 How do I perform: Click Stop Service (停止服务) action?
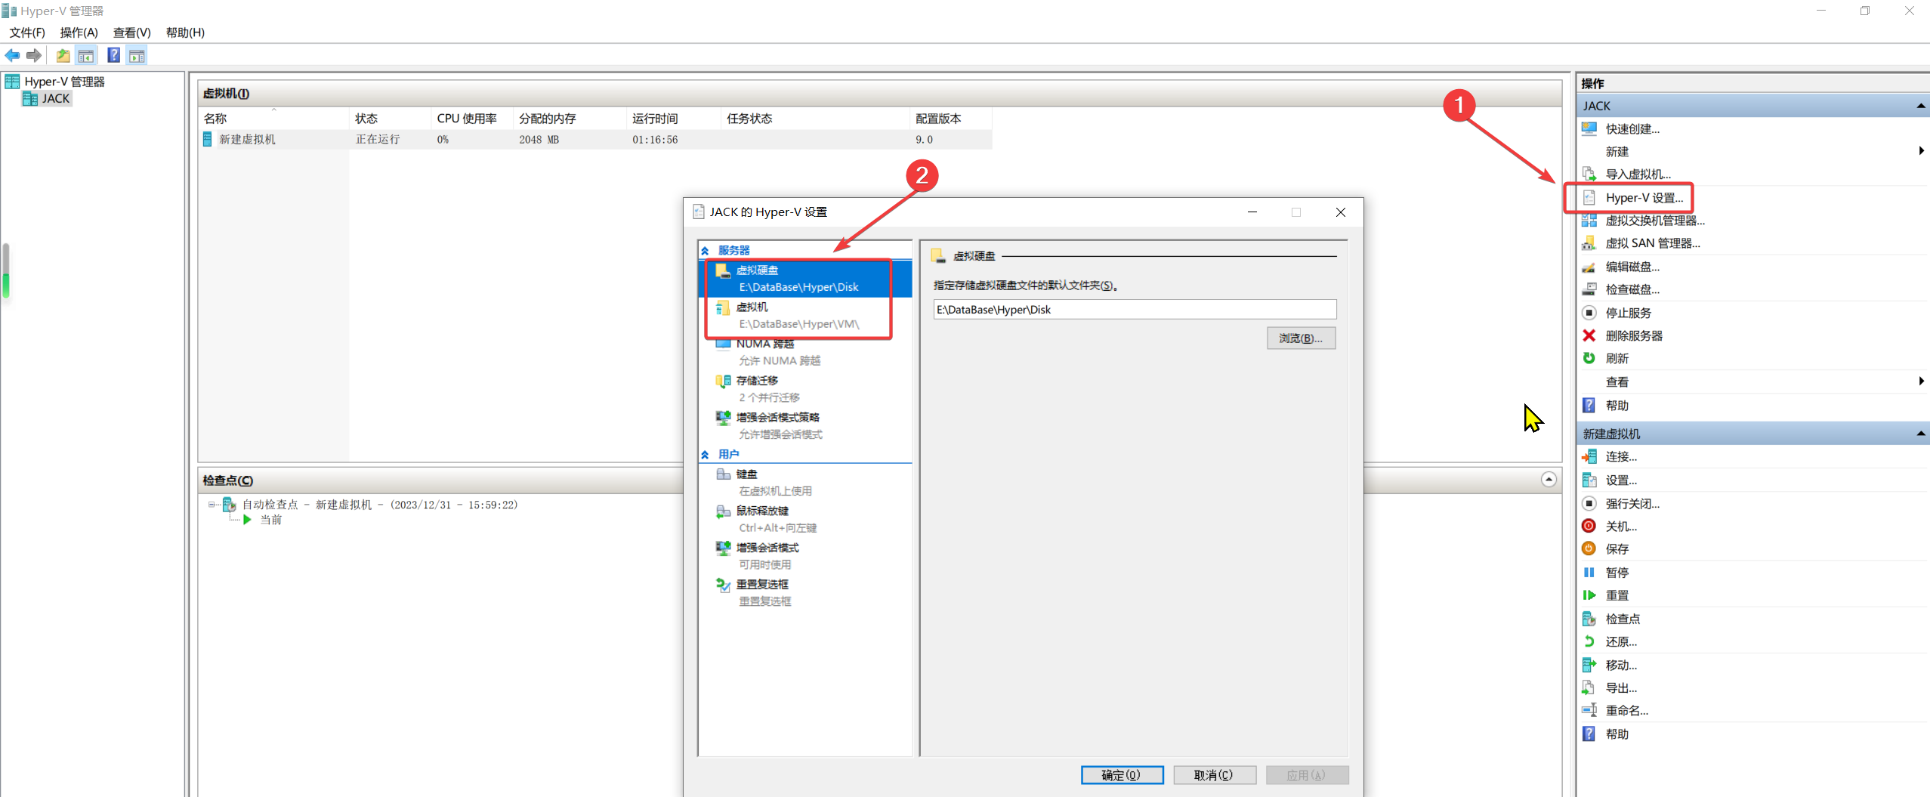pos(1627,313)
